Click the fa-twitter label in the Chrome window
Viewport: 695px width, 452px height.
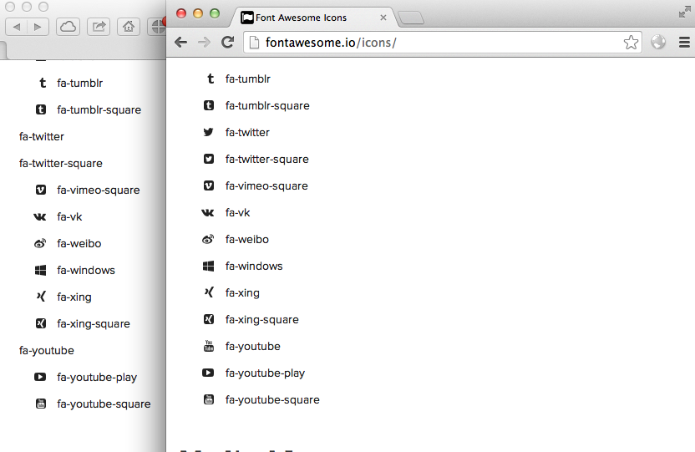pos(247,133)
